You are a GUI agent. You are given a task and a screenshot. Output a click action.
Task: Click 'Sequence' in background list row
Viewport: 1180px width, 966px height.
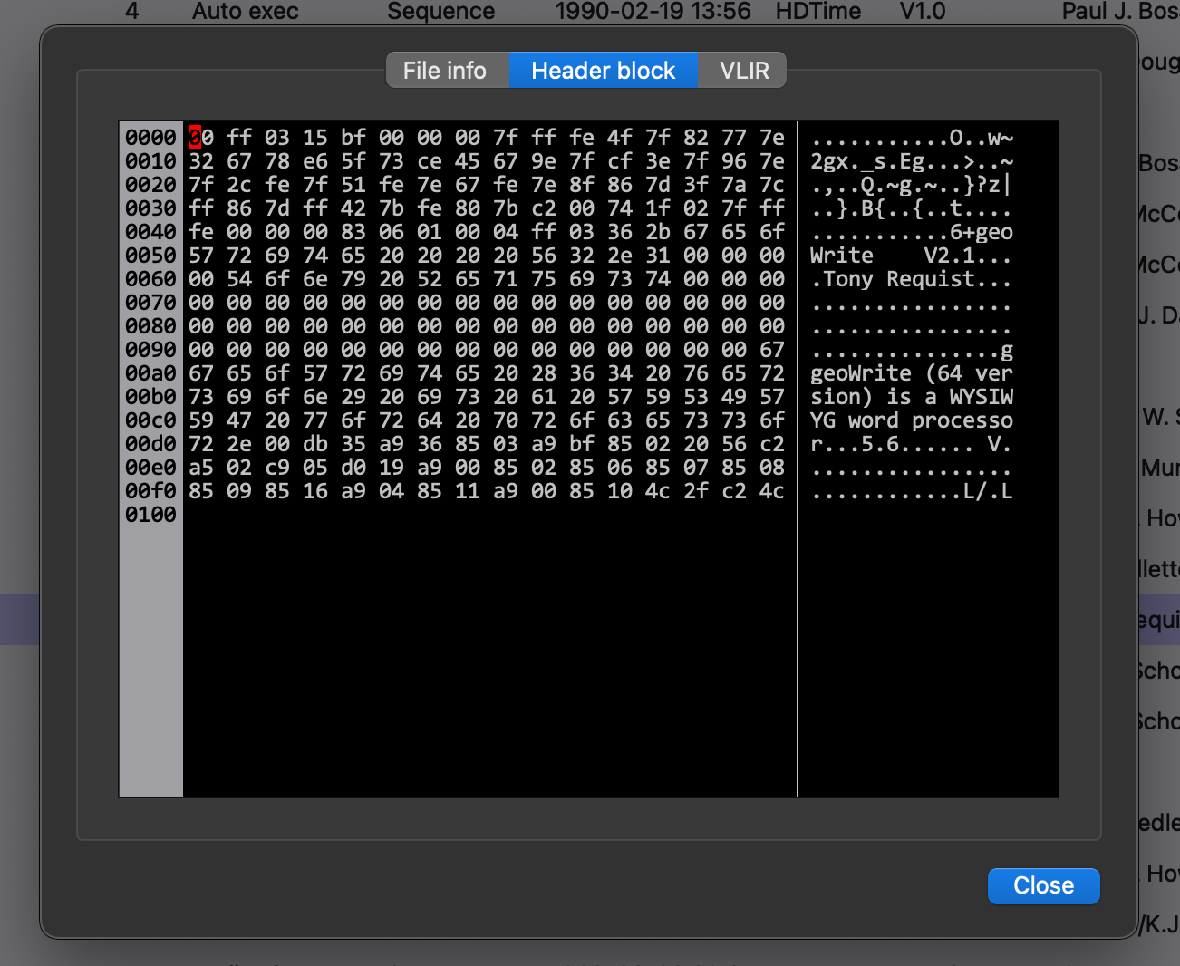[440, 11]
